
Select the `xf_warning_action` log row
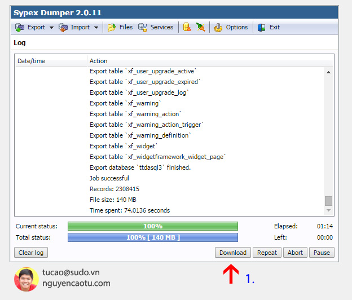(169, 114)
